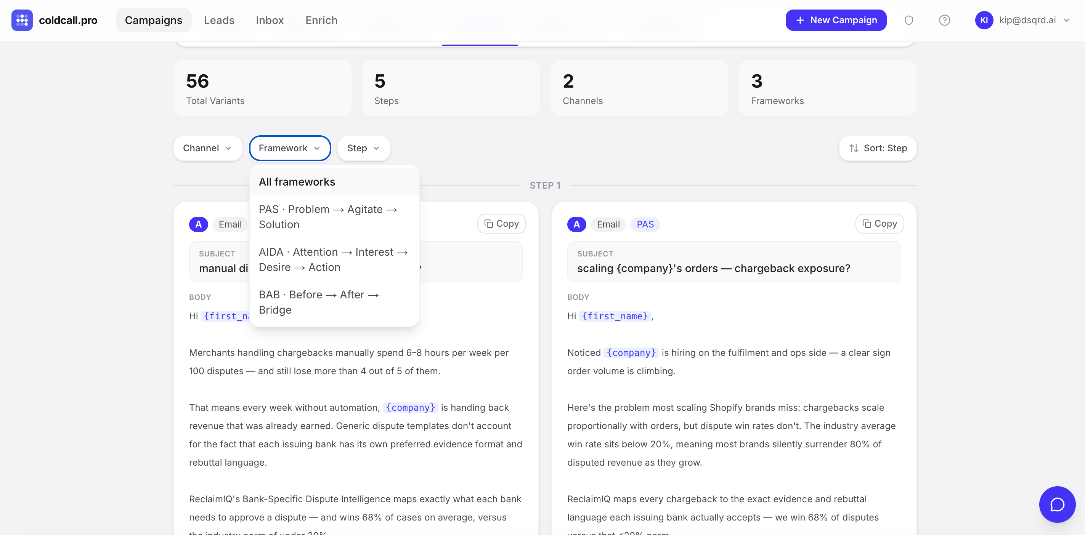Collapse the Framework filter dropdown
1085x535 pixels.
point(289,148)
